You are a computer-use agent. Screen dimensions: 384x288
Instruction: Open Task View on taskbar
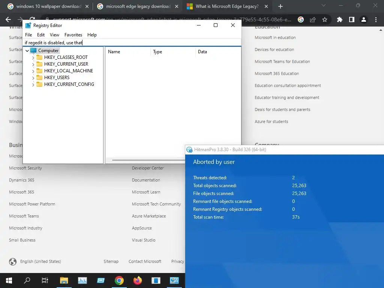(45, 280)
